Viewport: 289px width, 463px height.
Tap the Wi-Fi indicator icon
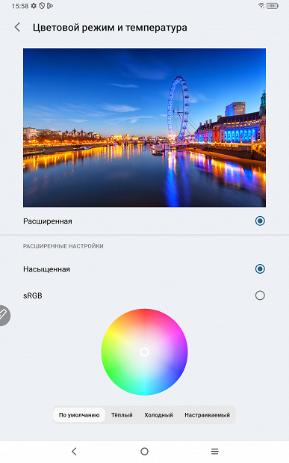coord(261,6)
